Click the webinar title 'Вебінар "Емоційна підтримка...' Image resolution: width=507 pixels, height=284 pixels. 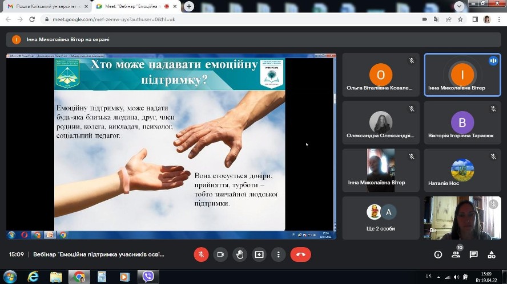(99, 254)
